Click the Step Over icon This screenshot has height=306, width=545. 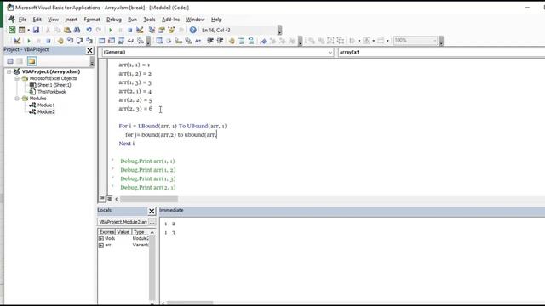click(79, 41)
